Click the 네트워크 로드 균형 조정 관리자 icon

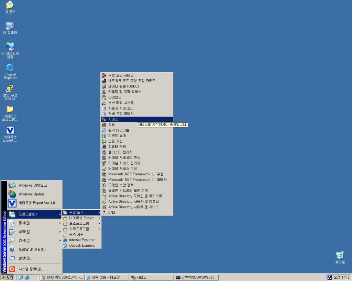104,81
